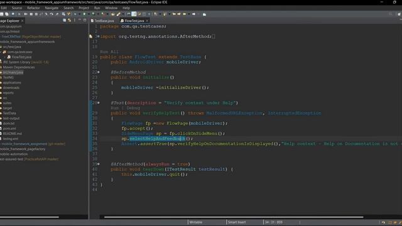Open the Navigate menu

tap(52, 8)
